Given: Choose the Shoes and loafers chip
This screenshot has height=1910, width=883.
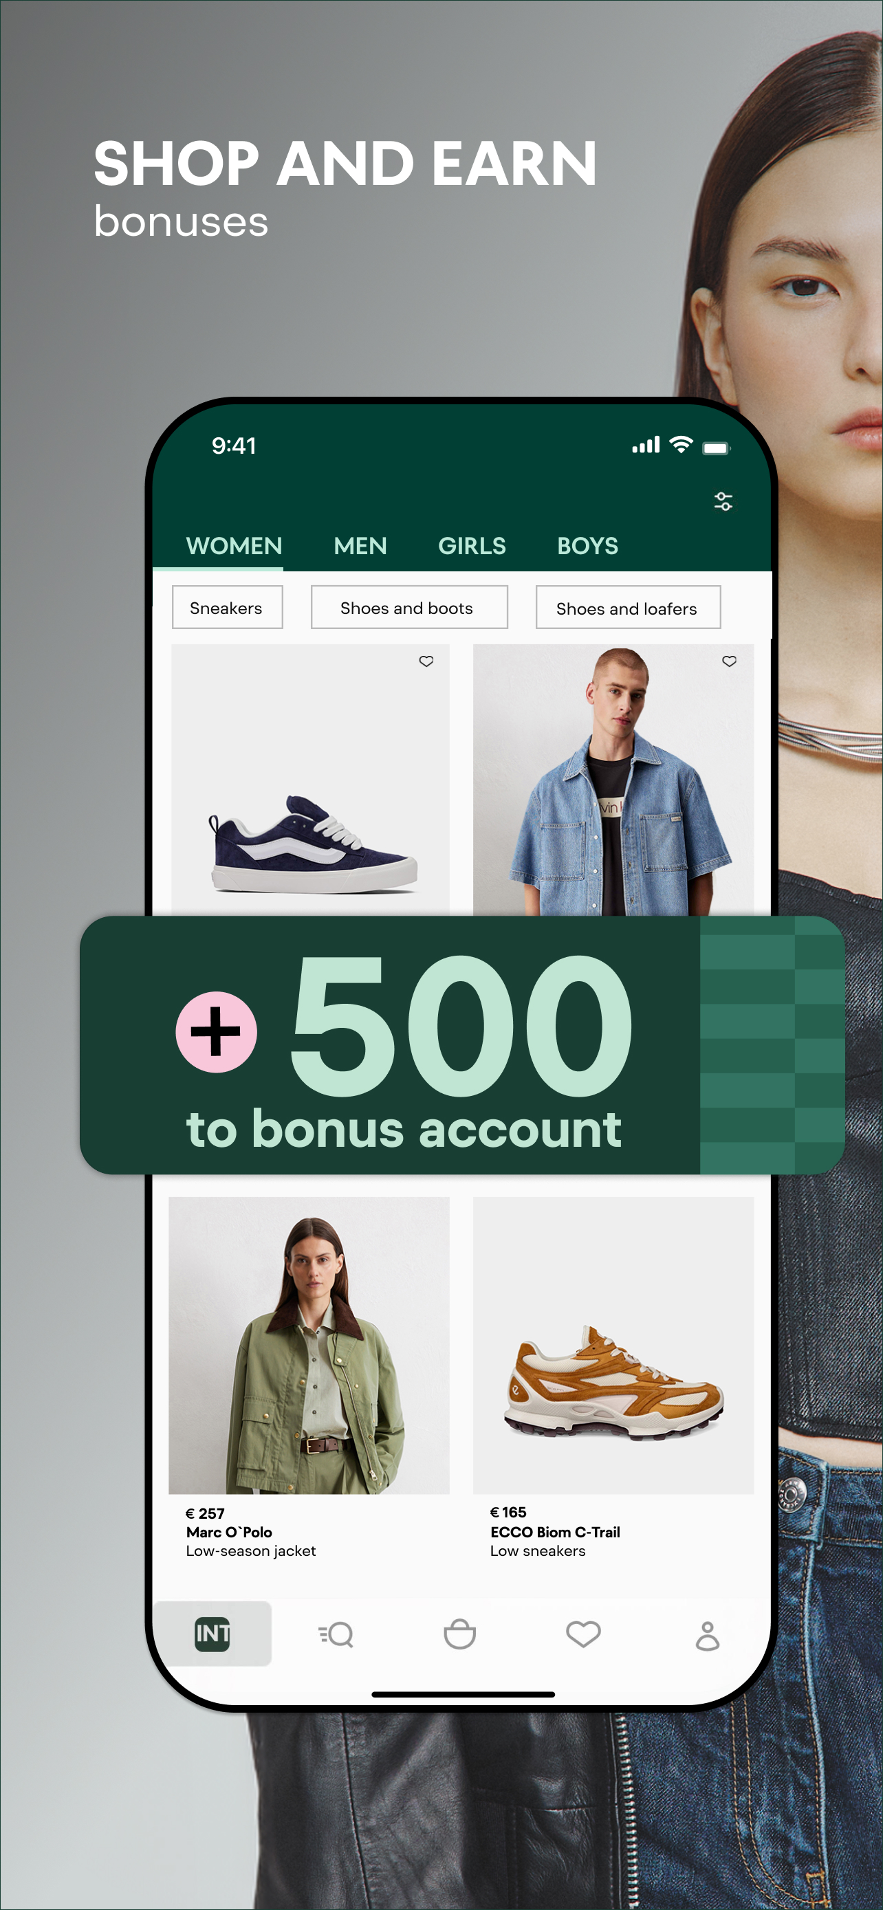Looking at the screenshot, I should (x=628, y=608).
